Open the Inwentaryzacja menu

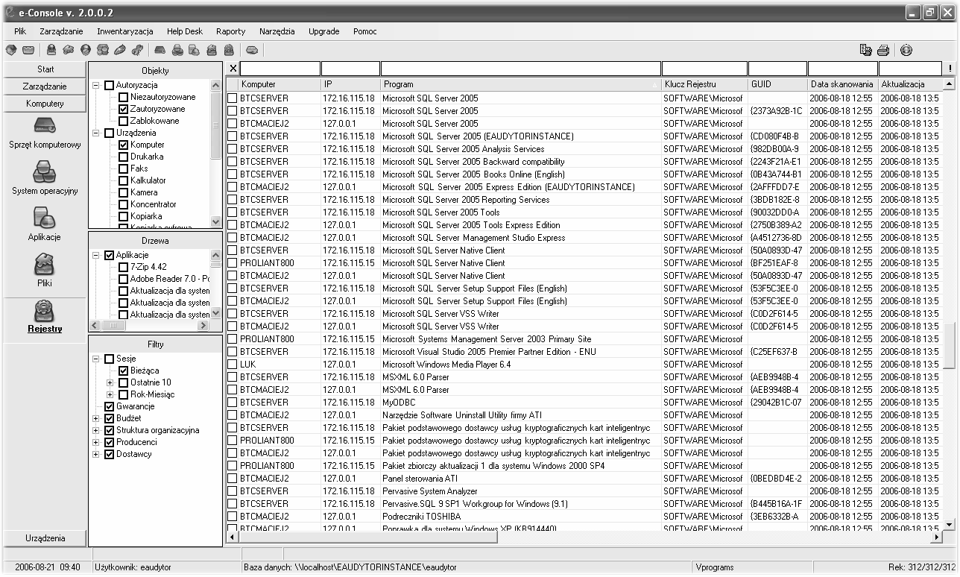pos(124,31)
